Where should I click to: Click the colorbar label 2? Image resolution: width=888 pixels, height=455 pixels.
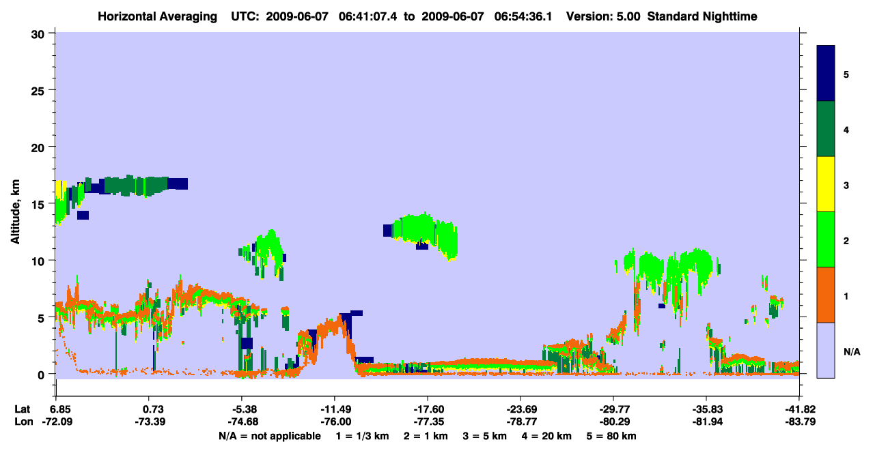pyautogui.click(x=846, y=240)
